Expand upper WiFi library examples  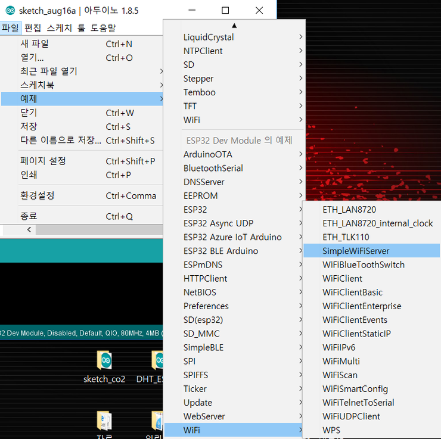[x=235, y=120]
